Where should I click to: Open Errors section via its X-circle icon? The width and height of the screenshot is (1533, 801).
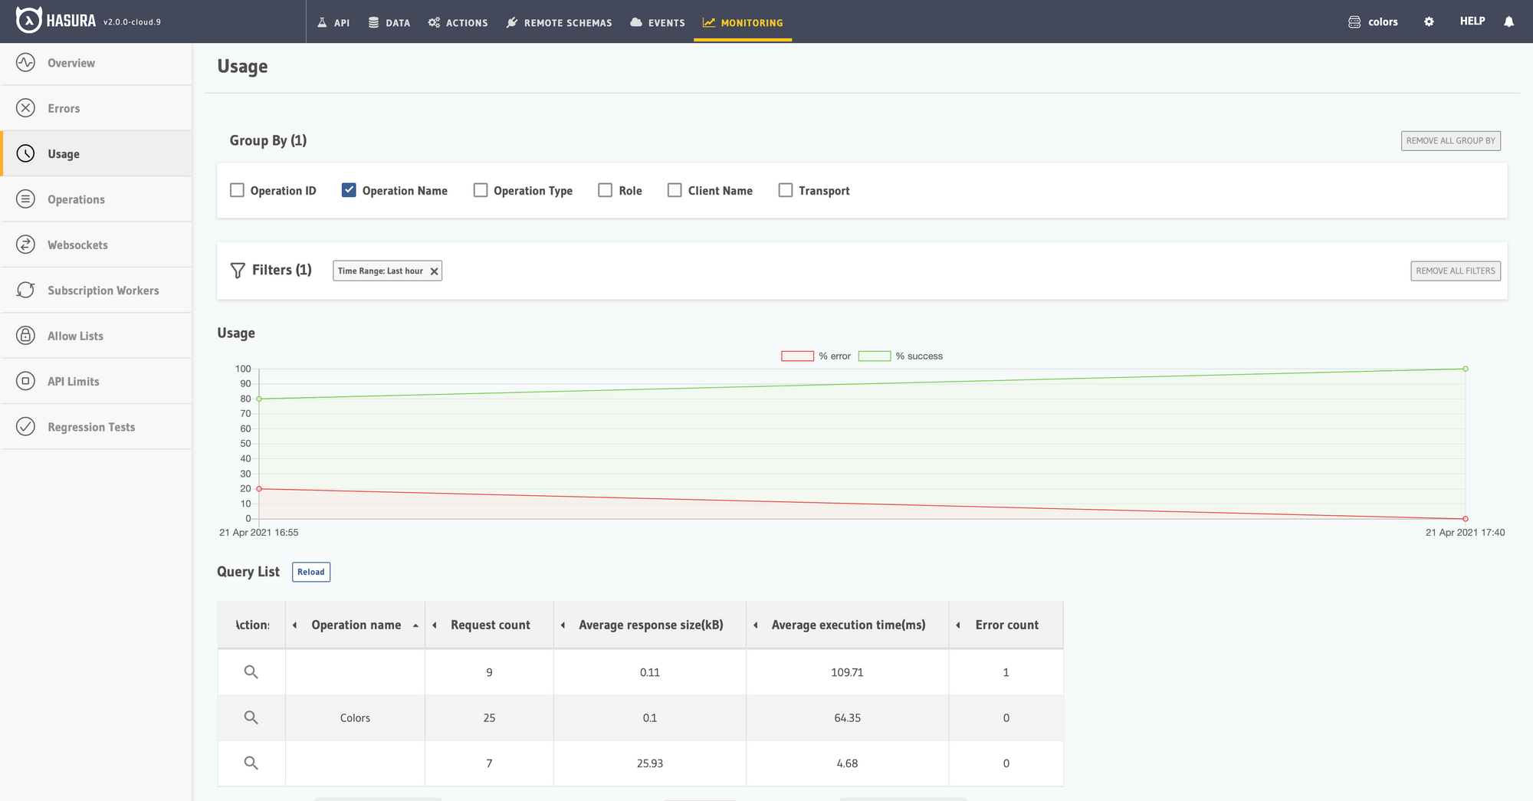coord(25,108)
